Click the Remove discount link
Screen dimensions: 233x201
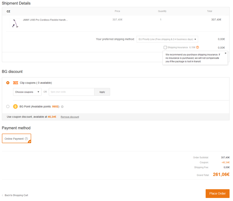(70, 117)
